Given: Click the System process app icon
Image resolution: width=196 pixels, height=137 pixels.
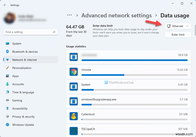Looking at the screenshot, I should pos(74,86).
